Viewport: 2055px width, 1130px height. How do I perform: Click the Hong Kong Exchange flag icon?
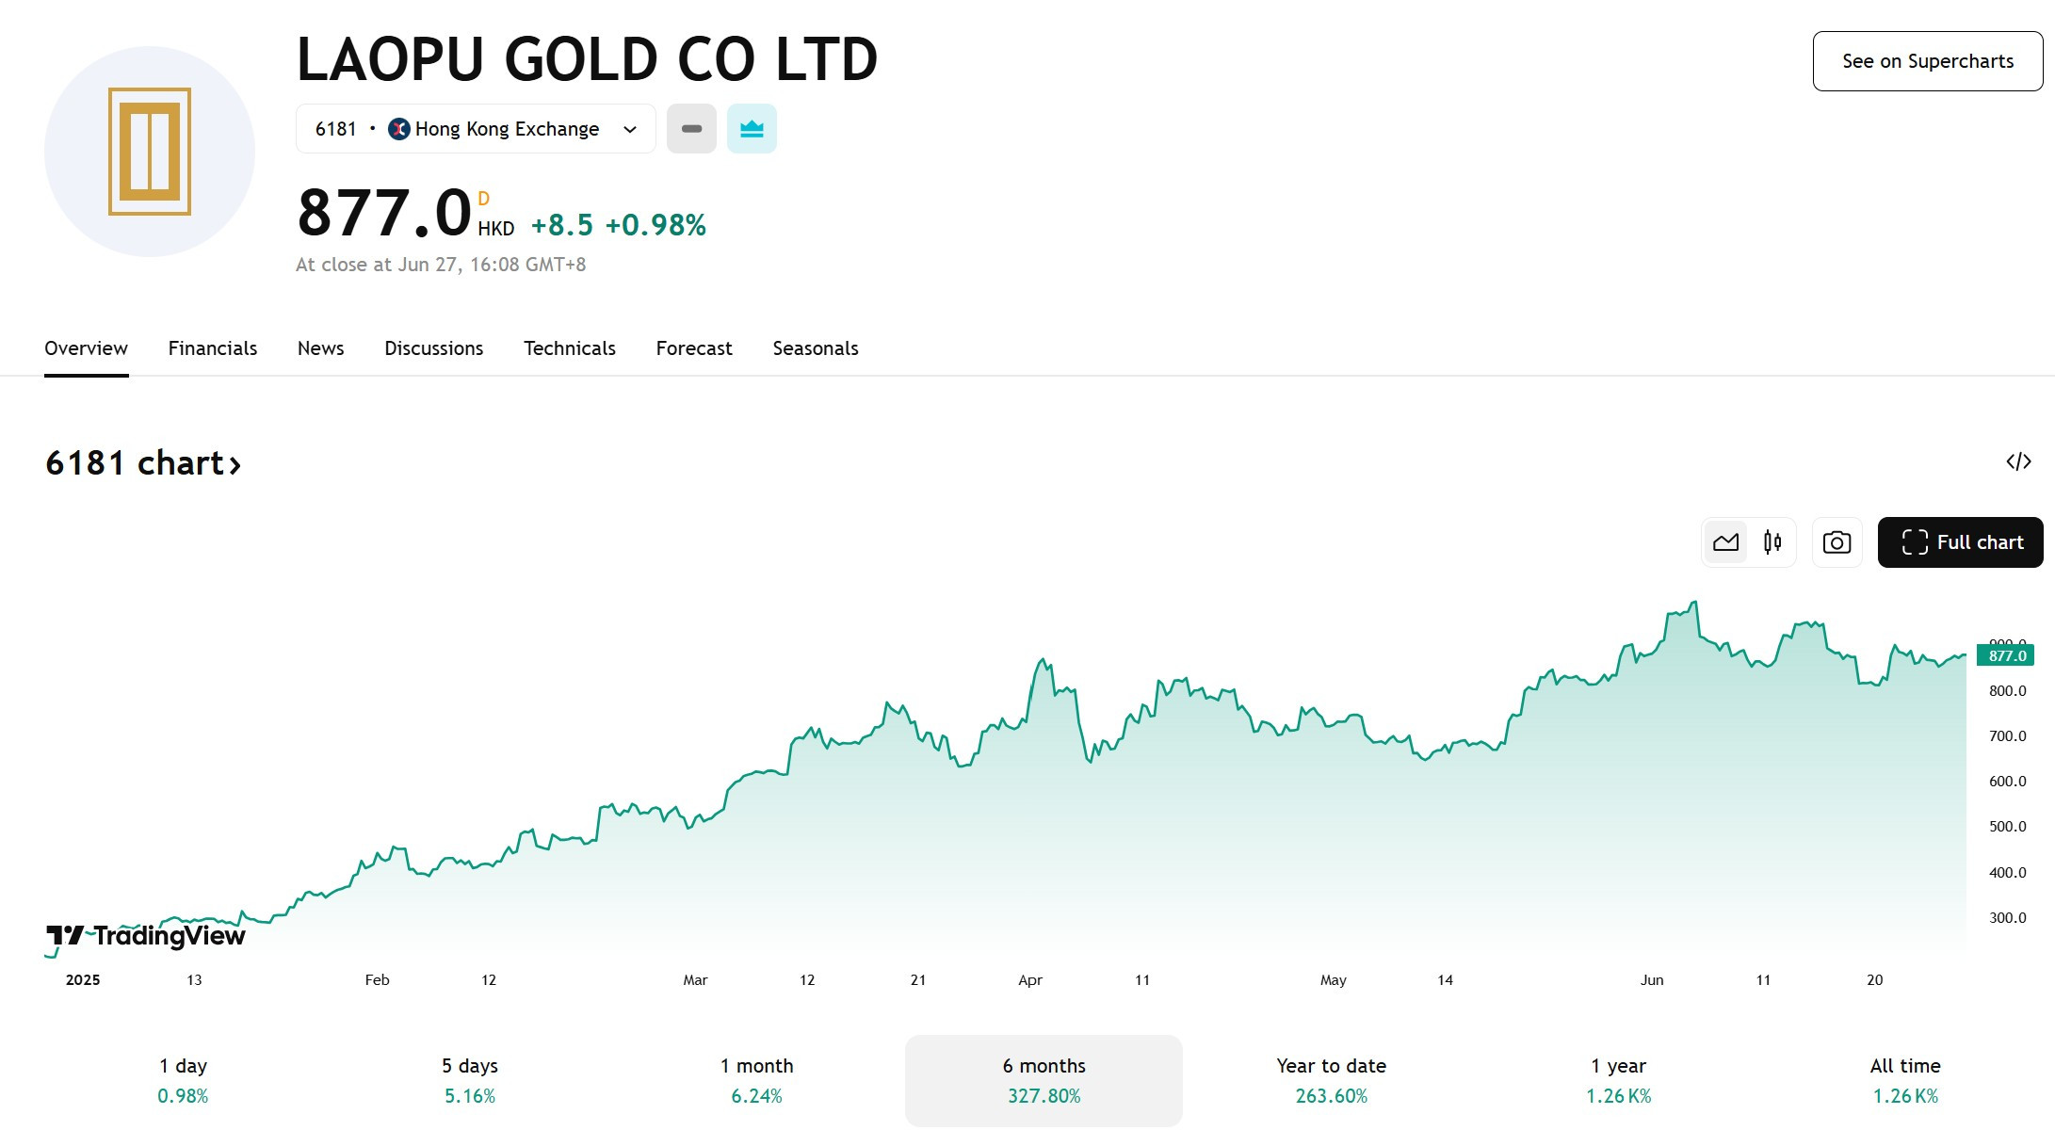399,129
